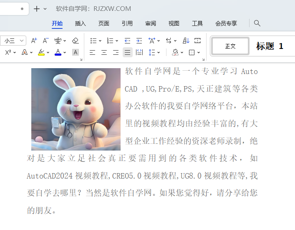Switch to the 插入 tab

(x=80, y=23)
